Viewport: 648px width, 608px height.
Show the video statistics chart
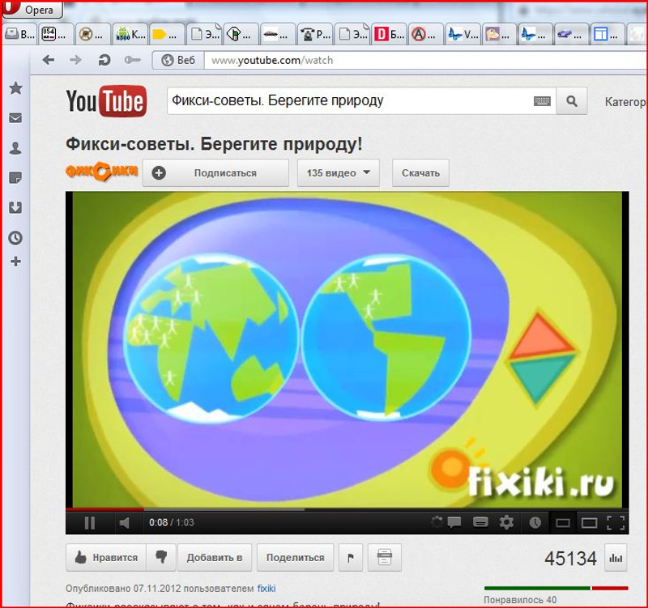(x=616, y=558)
